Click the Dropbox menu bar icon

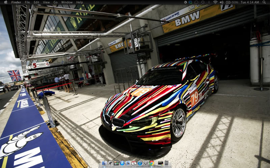click(x=190, y=2)
